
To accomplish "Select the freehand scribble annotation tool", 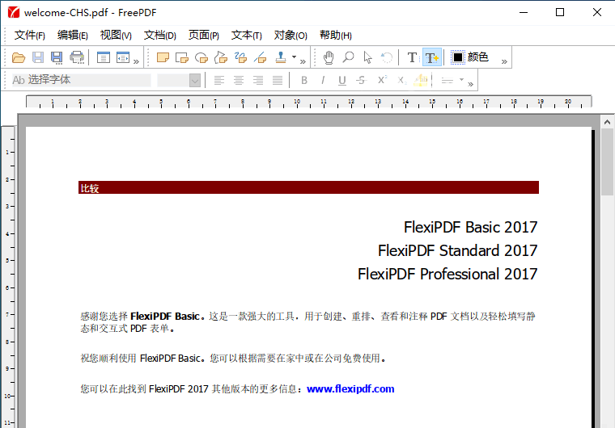I will [x=240, y=57].
